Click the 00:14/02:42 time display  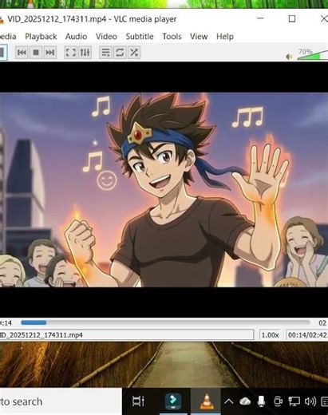coord(307,335)
